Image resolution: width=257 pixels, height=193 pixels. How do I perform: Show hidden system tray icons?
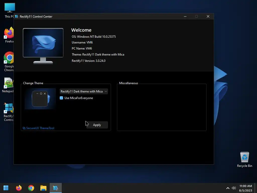pos(228,188)
